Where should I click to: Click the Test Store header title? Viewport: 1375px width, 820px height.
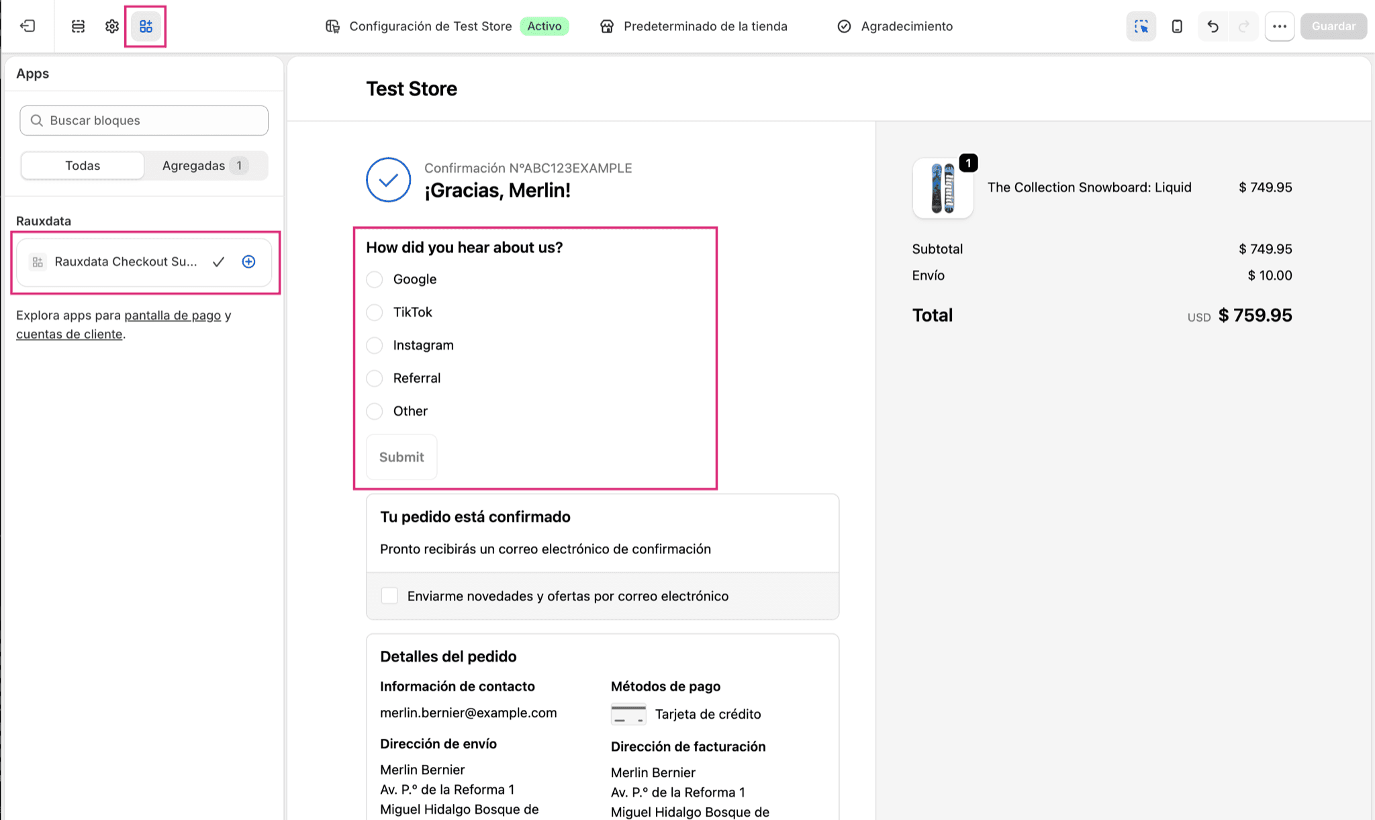412,89
